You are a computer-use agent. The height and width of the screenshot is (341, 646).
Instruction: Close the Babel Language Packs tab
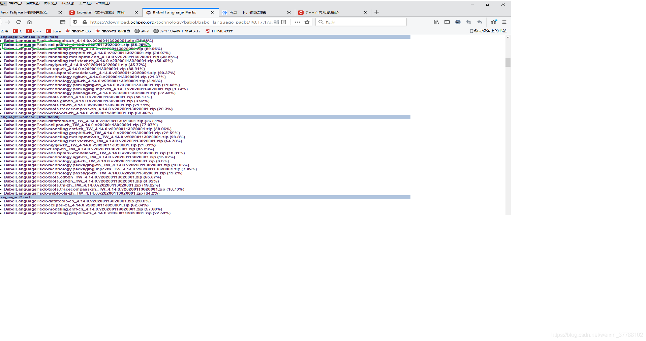tap(213, 12)
